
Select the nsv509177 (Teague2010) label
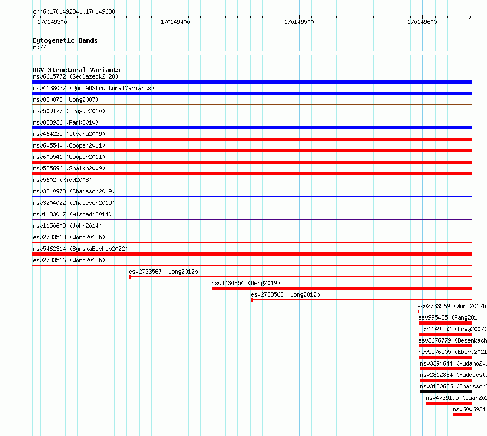(x=69, y=111)
